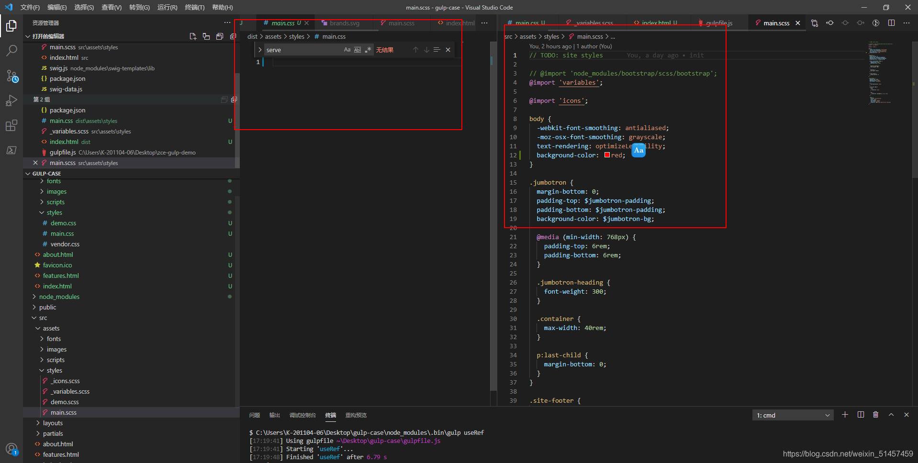
Task: Click the src breadcrumb in right editor
Action: click(x=508, y=36)
